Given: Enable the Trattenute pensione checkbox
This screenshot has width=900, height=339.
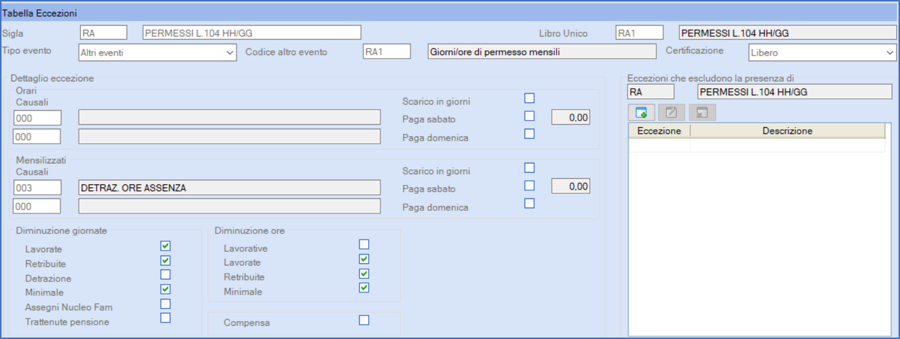Looking at the screenshot, I should point(165,318).
